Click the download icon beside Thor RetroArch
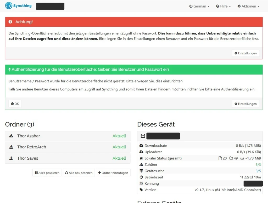Image resolution: width=268 pixels, height=203 pixels. [x=11, y=147]
